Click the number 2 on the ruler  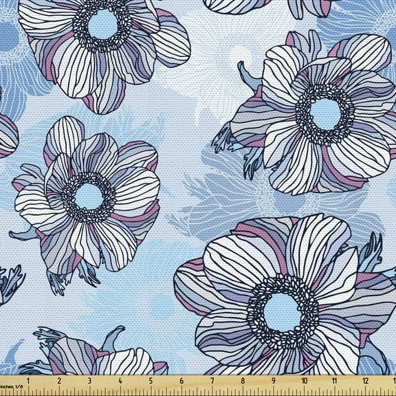[x=59, y=381]
